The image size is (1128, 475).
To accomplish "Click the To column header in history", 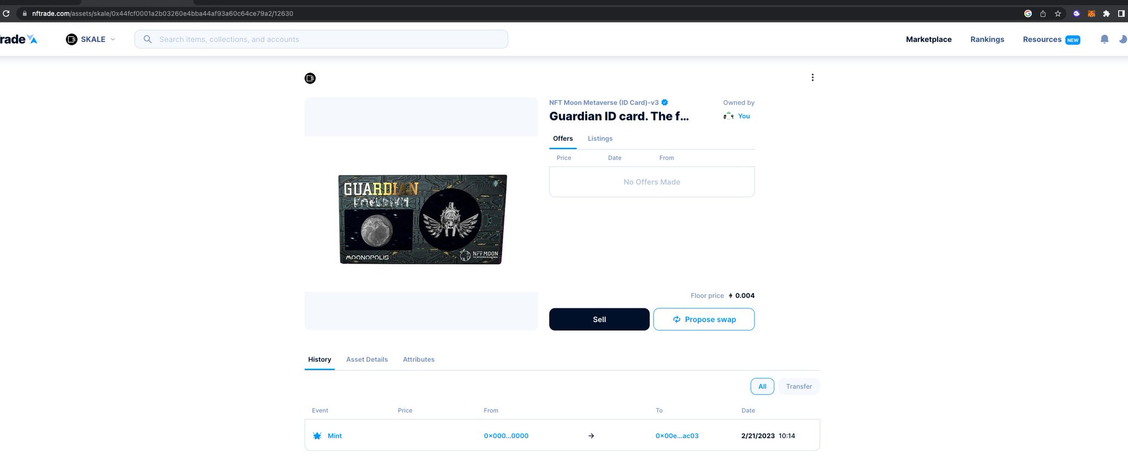I will [x=659, y=410].
